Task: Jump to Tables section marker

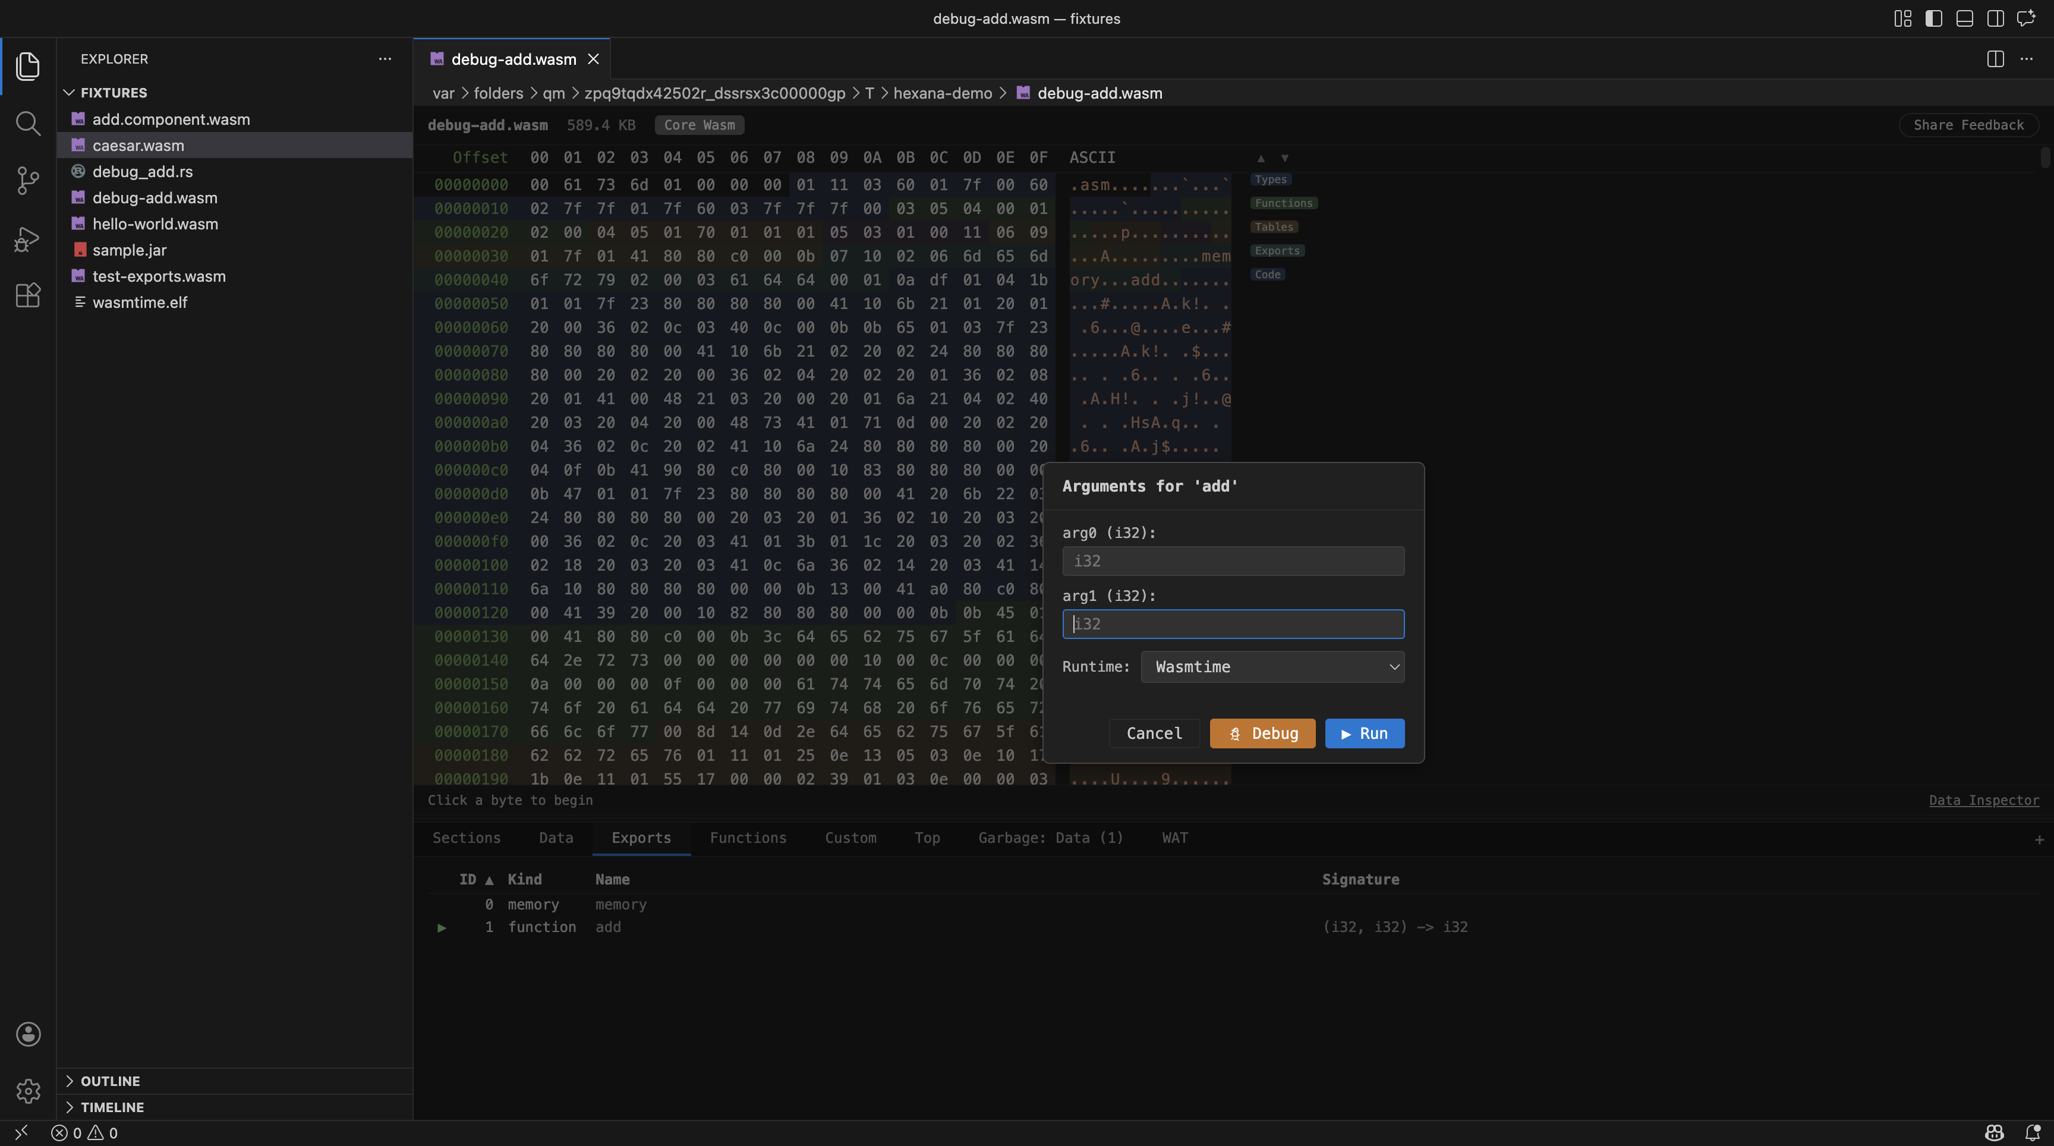Action: (1274, 227)
